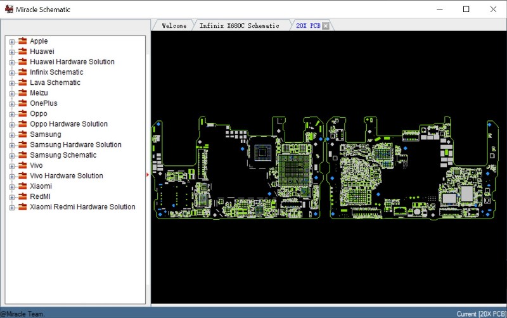
Task: Click the red panel collapse arrow on splitter
Action: coord(148,175)
